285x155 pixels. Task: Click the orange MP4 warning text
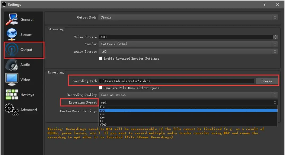click(156, 133)
